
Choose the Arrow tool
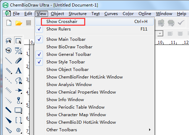19,90
